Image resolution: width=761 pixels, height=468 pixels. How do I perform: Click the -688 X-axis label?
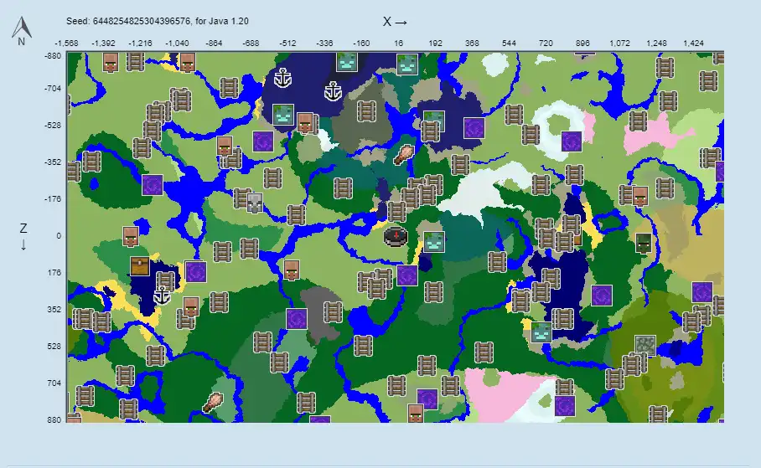[251, 44]
